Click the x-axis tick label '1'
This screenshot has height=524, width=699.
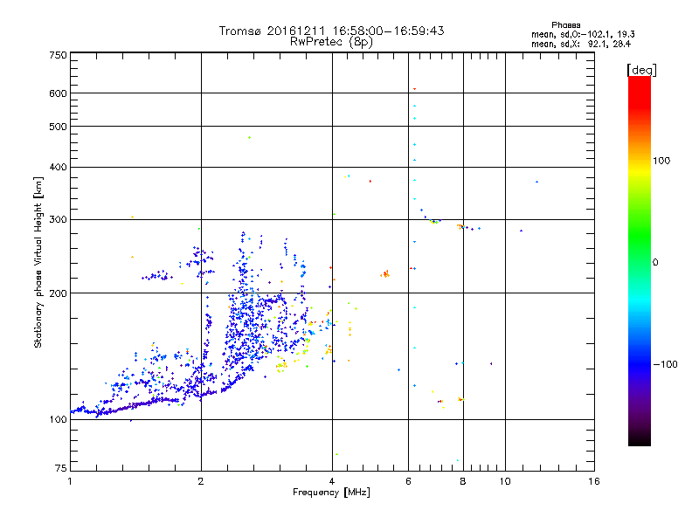click(70, 481)
